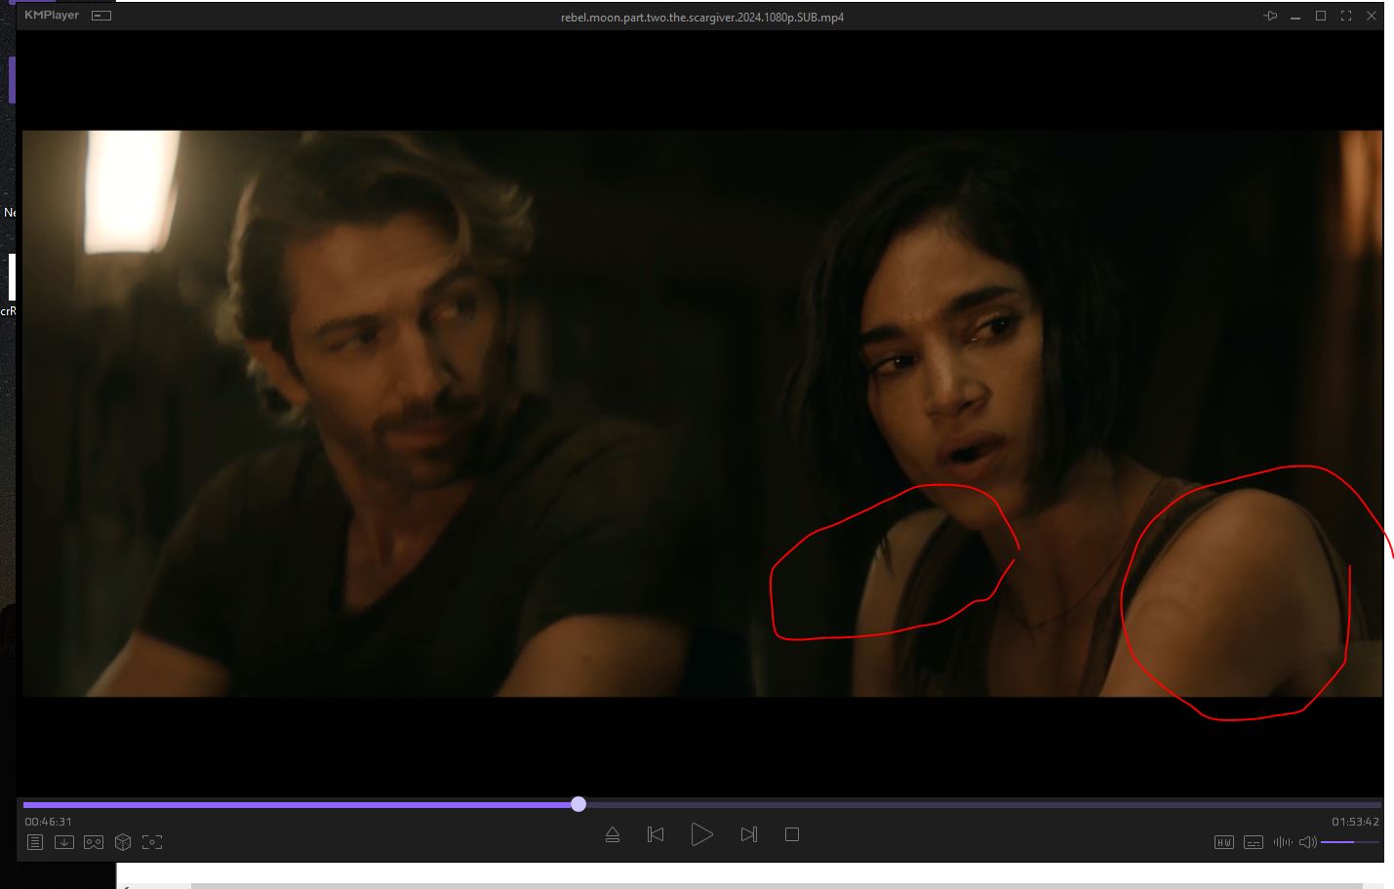Toggle subtitles display icon
1394x889 pixels.
pyautogui.click(x=1254, y=842)
